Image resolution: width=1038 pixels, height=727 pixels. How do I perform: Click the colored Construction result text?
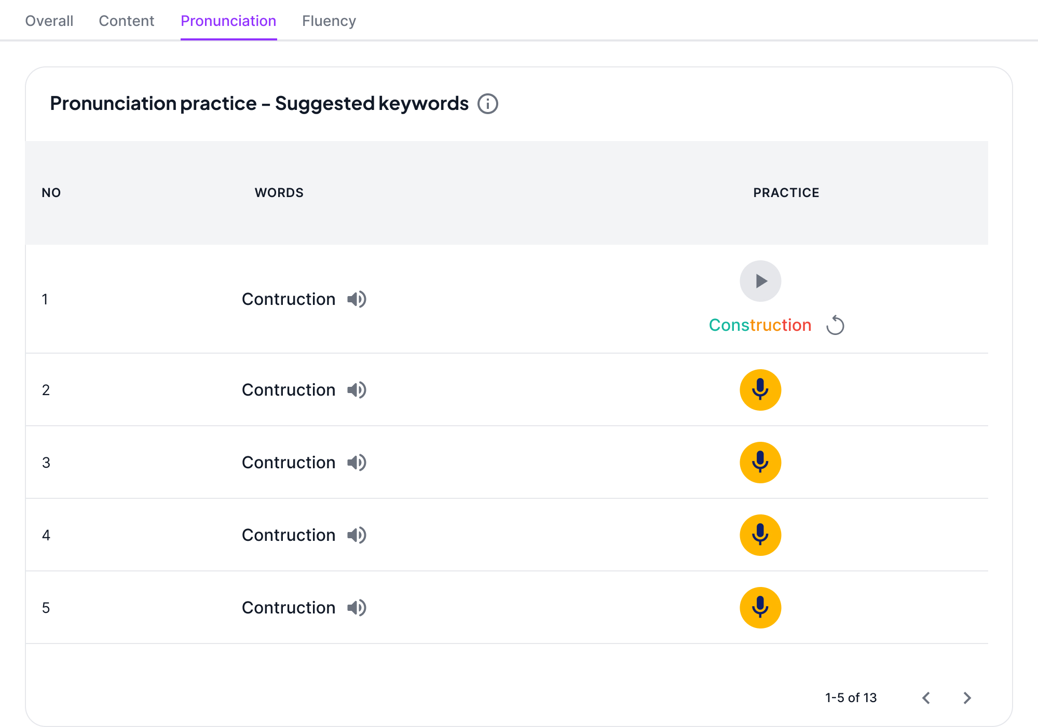(x=760, y=325)
